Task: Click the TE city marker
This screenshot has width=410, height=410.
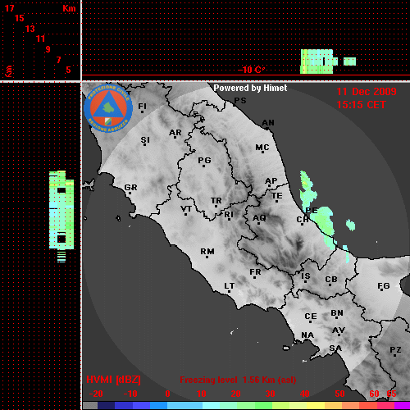Action: [x=277, y=201]
